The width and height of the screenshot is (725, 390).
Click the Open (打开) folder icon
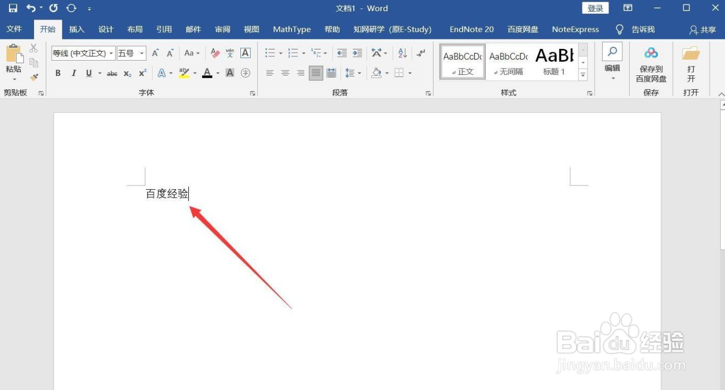coord(691,53)
